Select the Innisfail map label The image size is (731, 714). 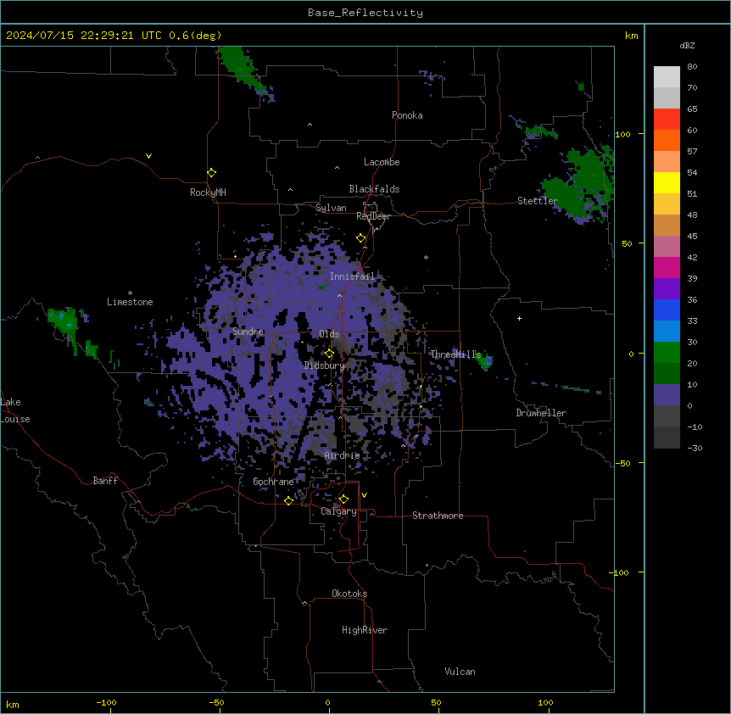click(352, 276)
